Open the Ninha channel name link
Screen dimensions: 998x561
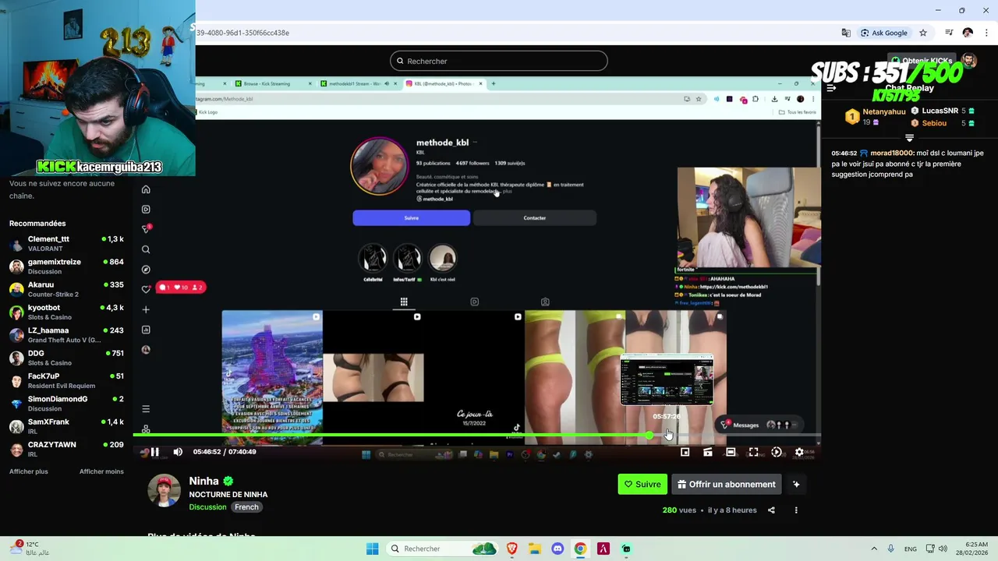pyautogui.click(x=203, y=481)
